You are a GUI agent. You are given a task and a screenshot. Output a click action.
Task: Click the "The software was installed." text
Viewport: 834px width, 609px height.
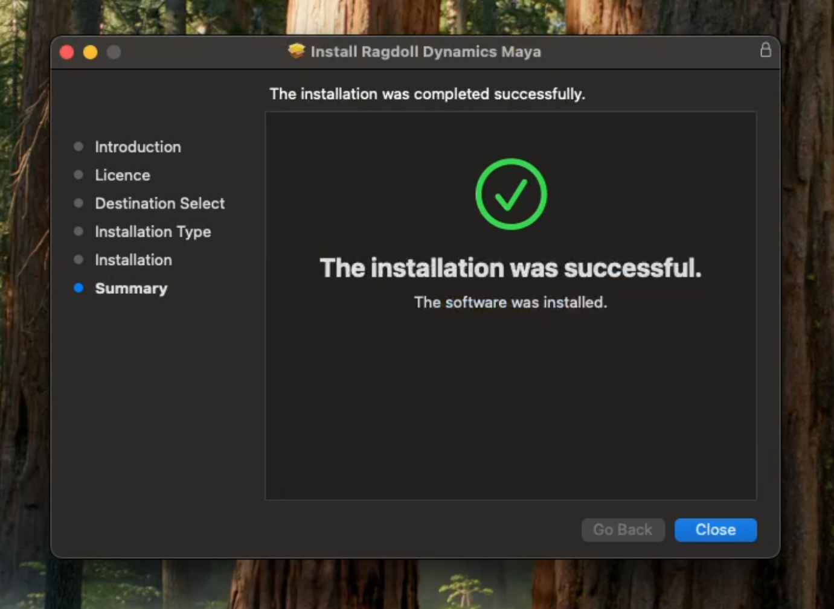(x=510, y=302)
